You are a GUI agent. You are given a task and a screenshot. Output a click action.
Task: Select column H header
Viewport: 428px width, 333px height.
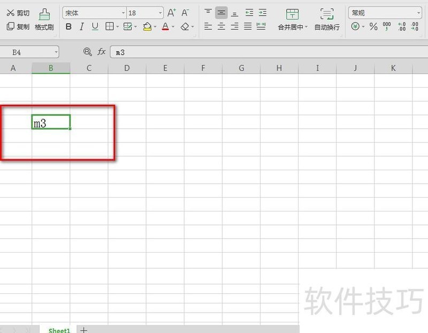[x=279, y=68]
